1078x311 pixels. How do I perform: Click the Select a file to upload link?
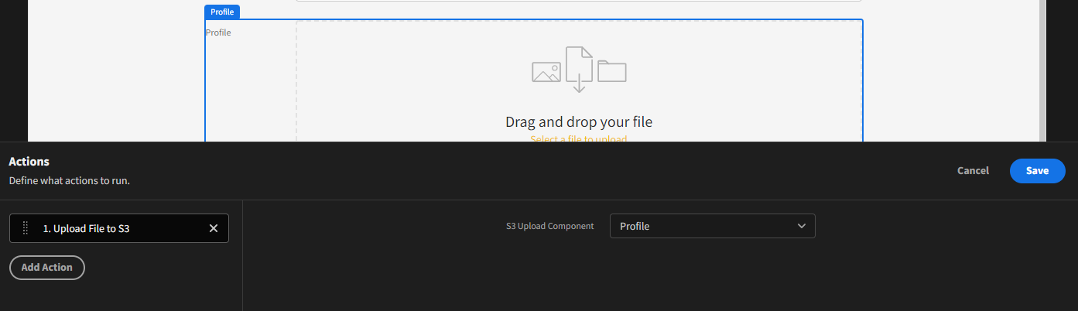pos(579,140)
